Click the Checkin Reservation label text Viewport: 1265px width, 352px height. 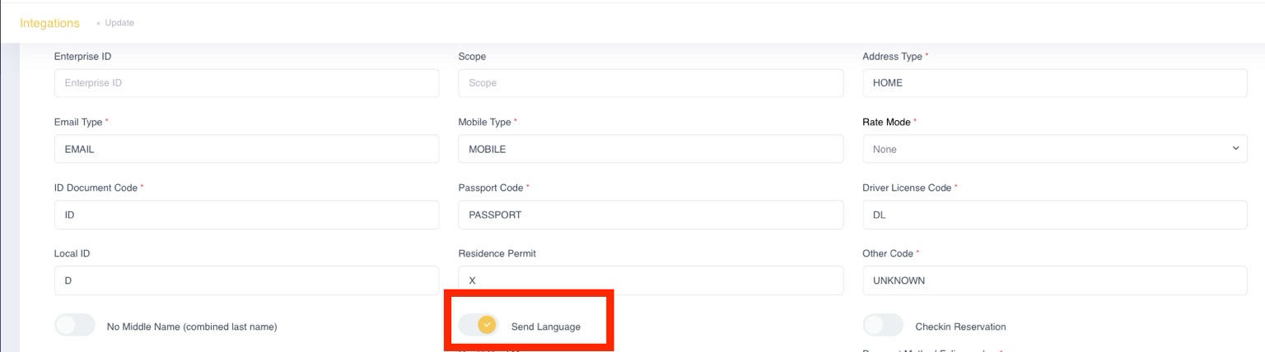tap(960, 327)
